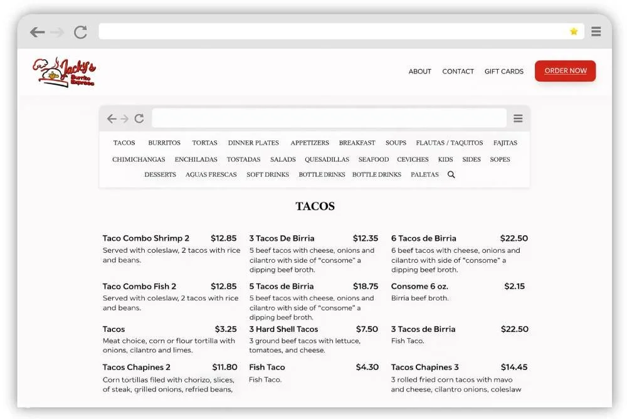
Task: Select the Flautas / Taquitos category
Action: (x=450, y=143)
